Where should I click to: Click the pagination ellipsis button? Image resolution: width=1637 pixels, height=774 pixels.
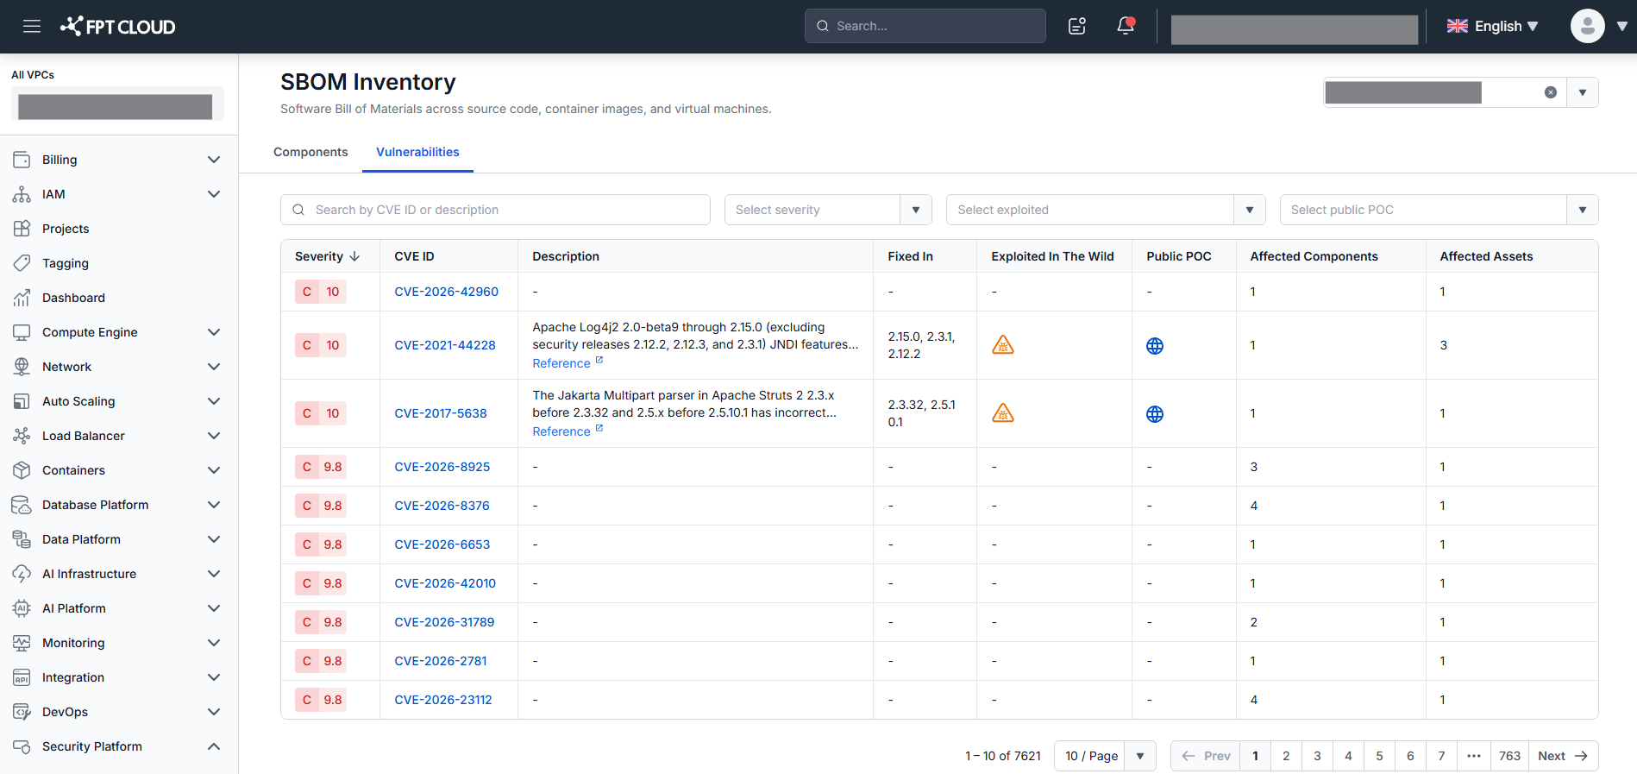pyautogui.click(x=1474, y=756)
